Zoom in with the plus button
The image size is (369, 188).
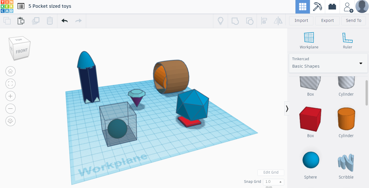(x=11, y=96)
